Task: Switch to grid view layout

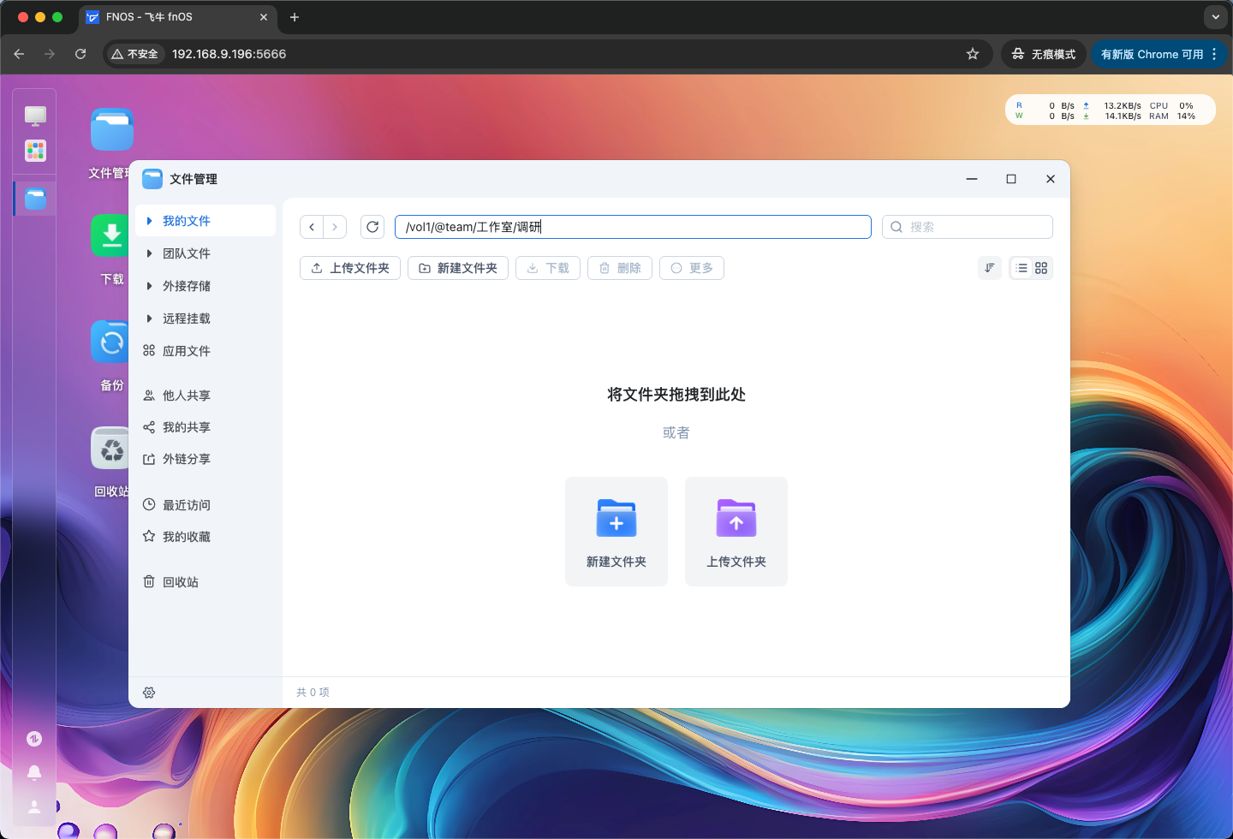Action: 1041,268
